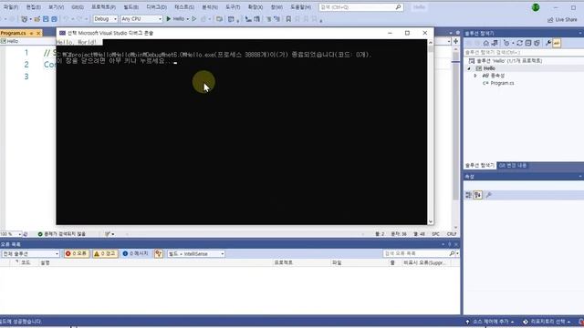The width and height of the screenshot is (584, 328).
Task: Select the Hello project in Solution Explorer
Action: 489,68
